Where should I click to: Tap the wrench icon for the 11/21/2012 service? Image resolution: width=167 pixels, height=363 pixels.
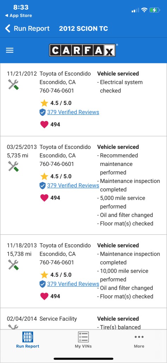pyautogui.click(x=13, y=84)
